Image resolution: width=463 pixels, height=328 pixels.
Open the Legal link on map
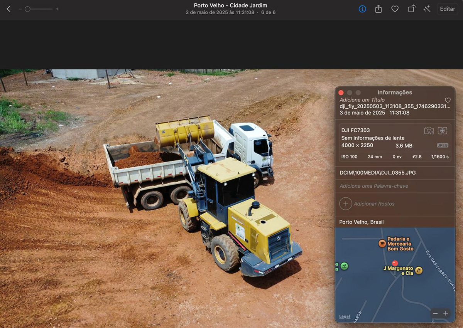coord(345,316)
